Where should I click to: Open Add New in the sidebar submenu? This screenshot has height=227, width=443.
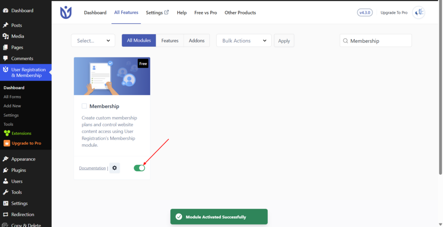12,106
